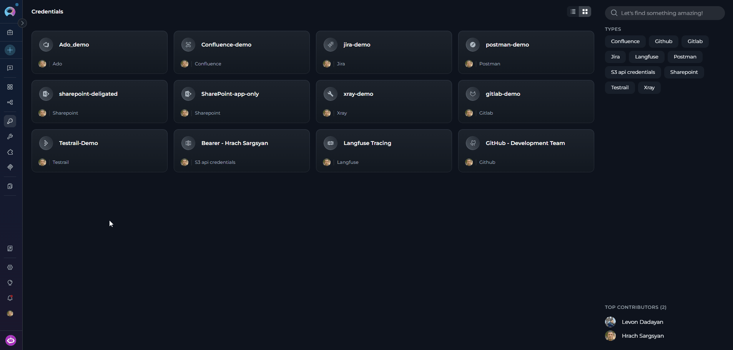The width and height of the screenshot is (733, 350).
Task: Filter by Postman type tag
Action: (685, 57)
